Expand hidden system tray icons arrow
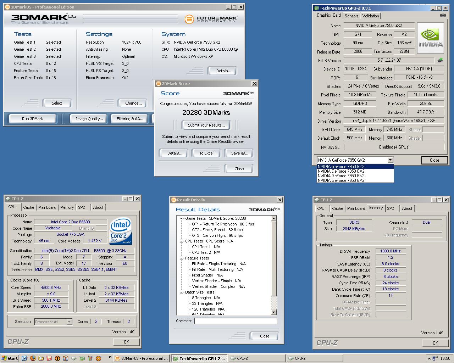 pyautogui.click(x=430, y=358)
